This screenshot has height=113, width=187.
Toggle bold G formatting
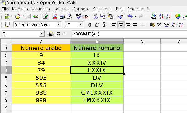89,25
